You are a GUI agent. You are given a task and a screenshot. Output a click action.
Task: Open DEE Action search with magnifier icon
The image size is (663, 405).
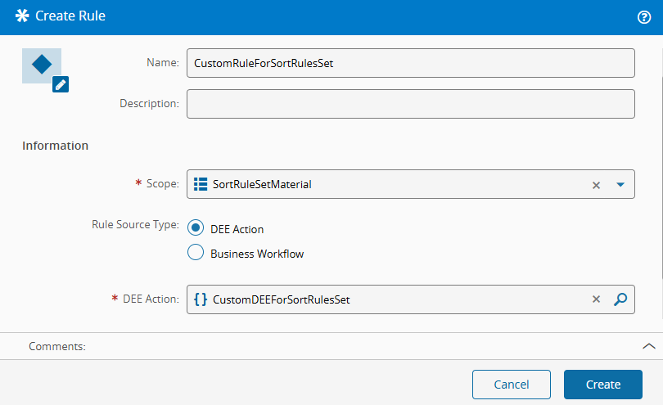(620, 299)
